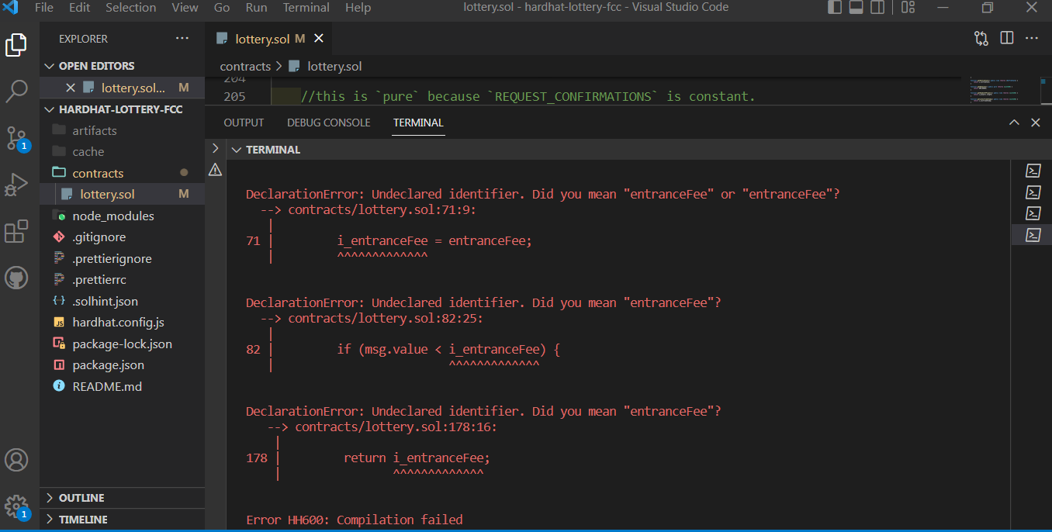Image resolution: width=1052 pixels, height=532 pixels.
Task: Click VS Code logo in title bar
Action: (11, 8)
